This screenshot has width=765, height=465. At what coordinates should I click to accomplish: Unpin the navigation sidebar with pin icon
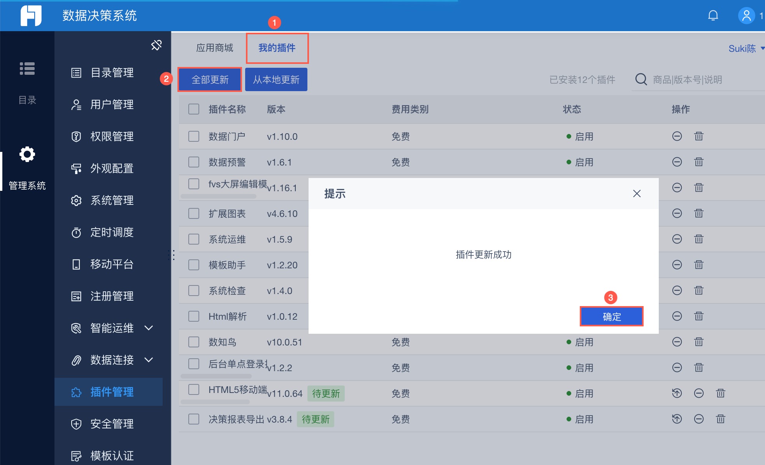point(156,45)
